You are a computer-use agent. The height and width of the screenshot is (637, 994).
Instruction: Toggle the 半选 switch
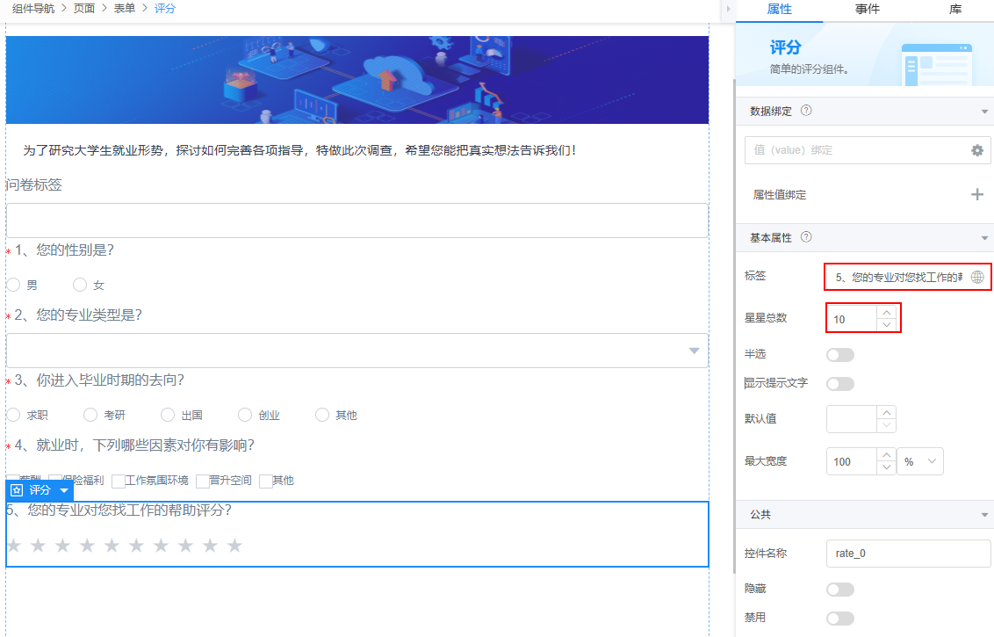point(840,355)
